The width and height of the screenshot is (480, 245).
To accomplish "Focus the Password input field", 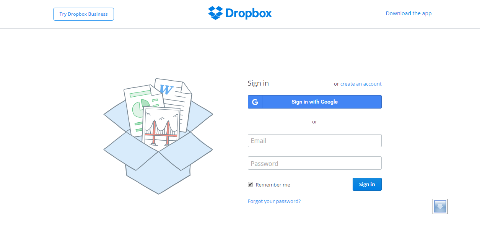I will tap(315, 163).
